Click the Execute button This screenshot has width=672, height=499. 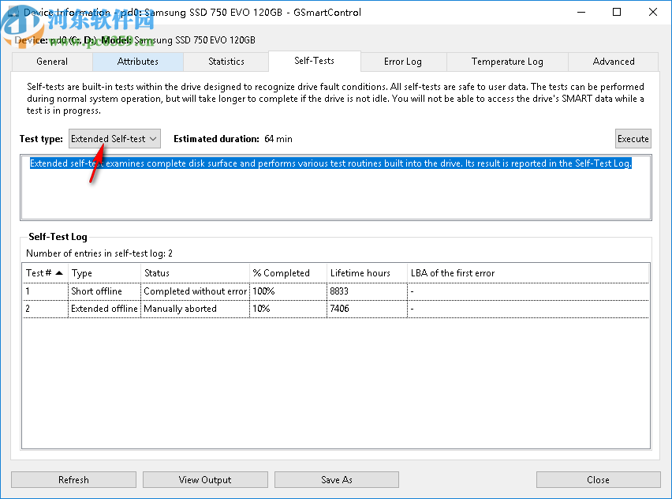point(633,139)
